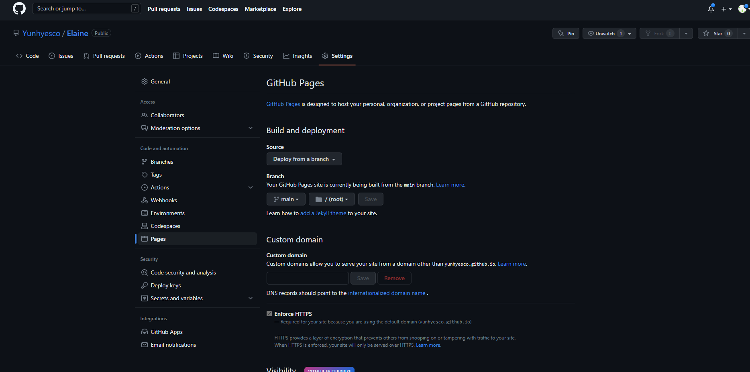Click the Tags tag icon
750x372 pixels.
click(145, 175)
